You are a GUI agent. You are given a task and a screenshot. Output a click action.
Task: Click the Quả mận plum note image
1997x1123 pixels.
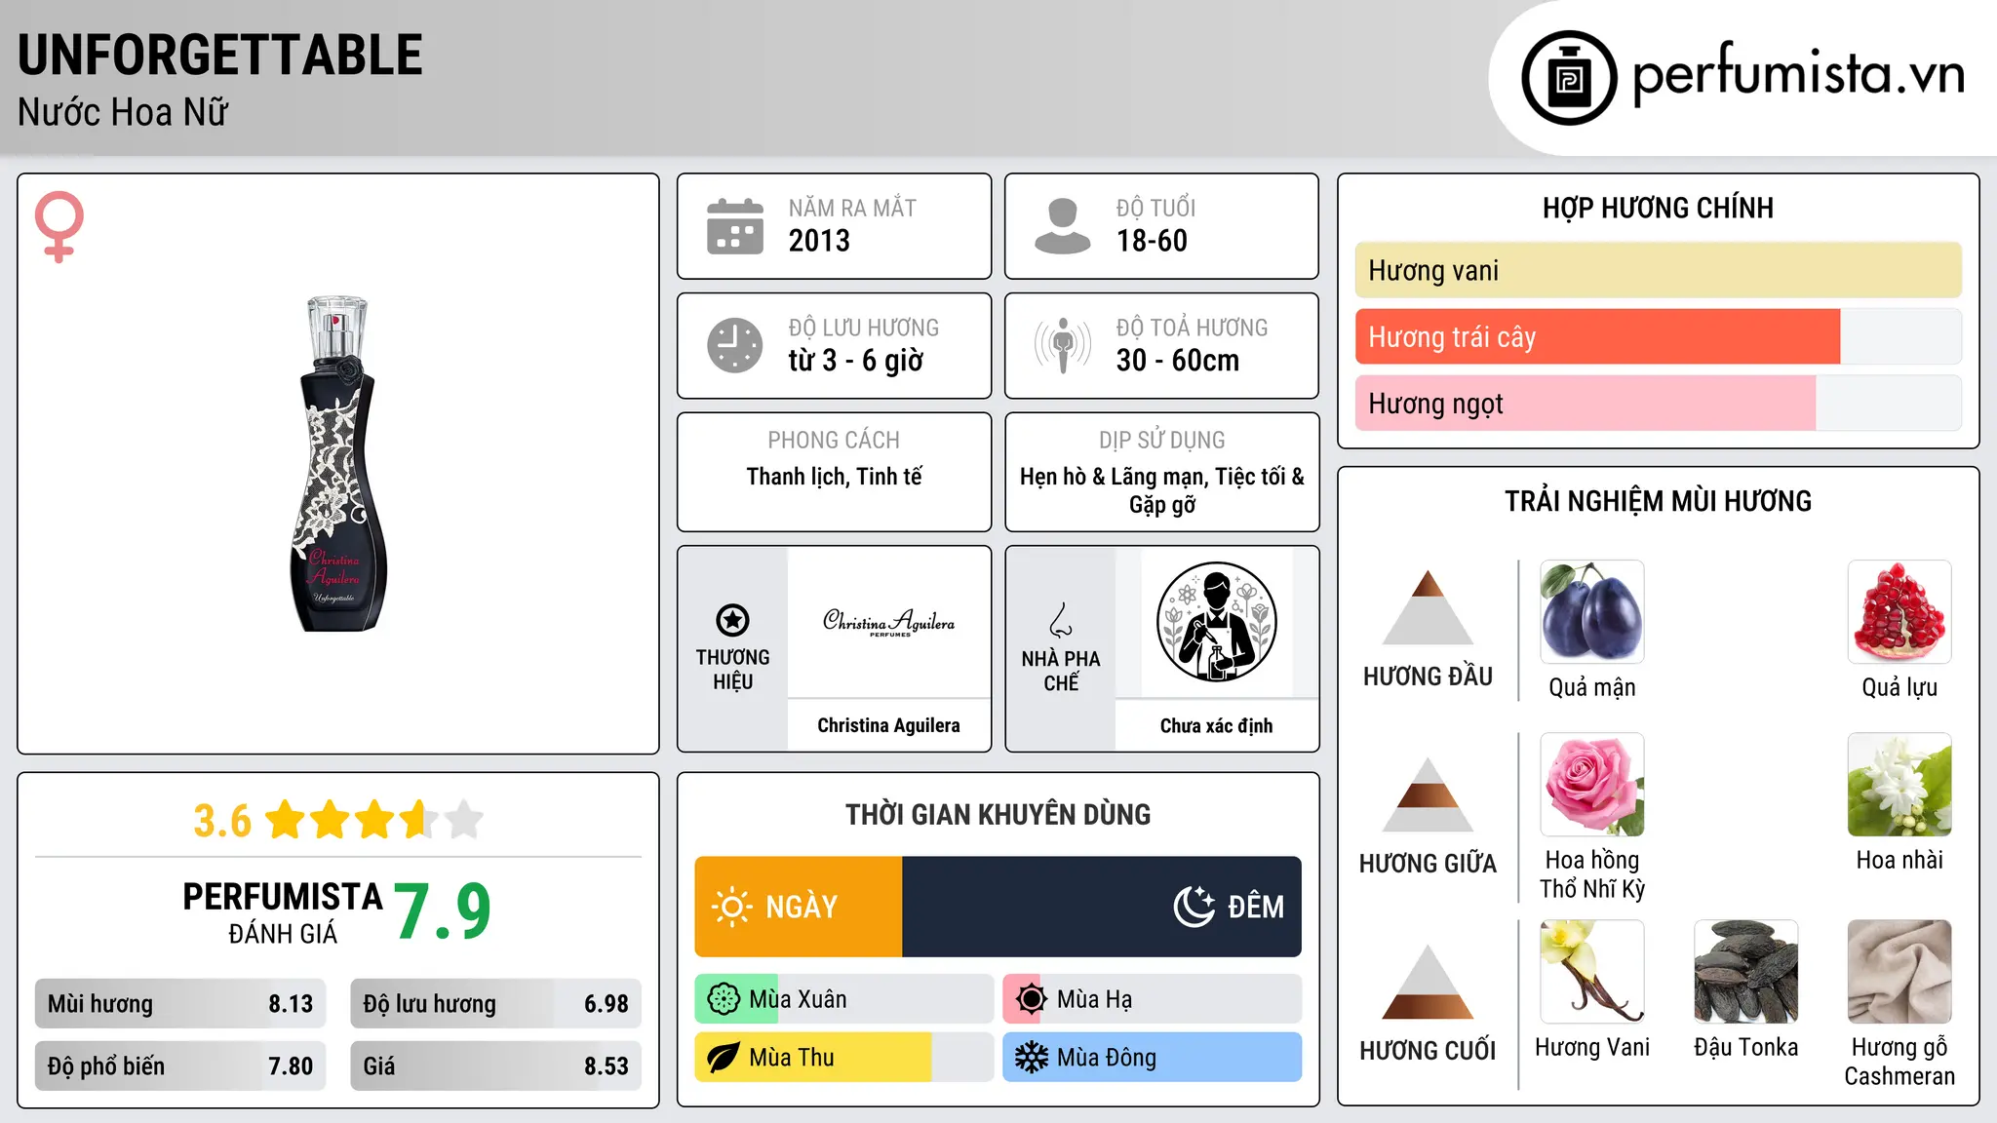1592,612
